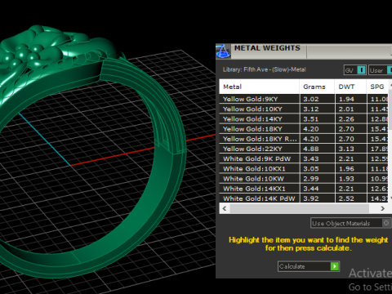Click the Use Object Materials diamond icon
Viewport: 392px width, 294px height.
[386, 223]
